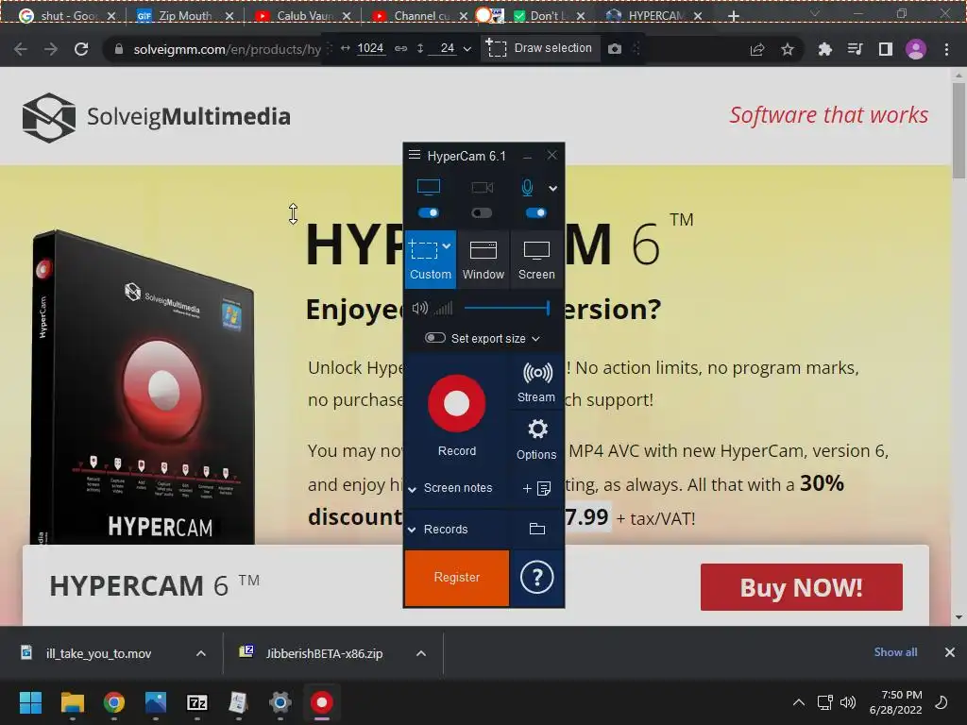This screenshot has width=967, height=725.
Task: Select Screen capture mode
Action: click(536, 260)
